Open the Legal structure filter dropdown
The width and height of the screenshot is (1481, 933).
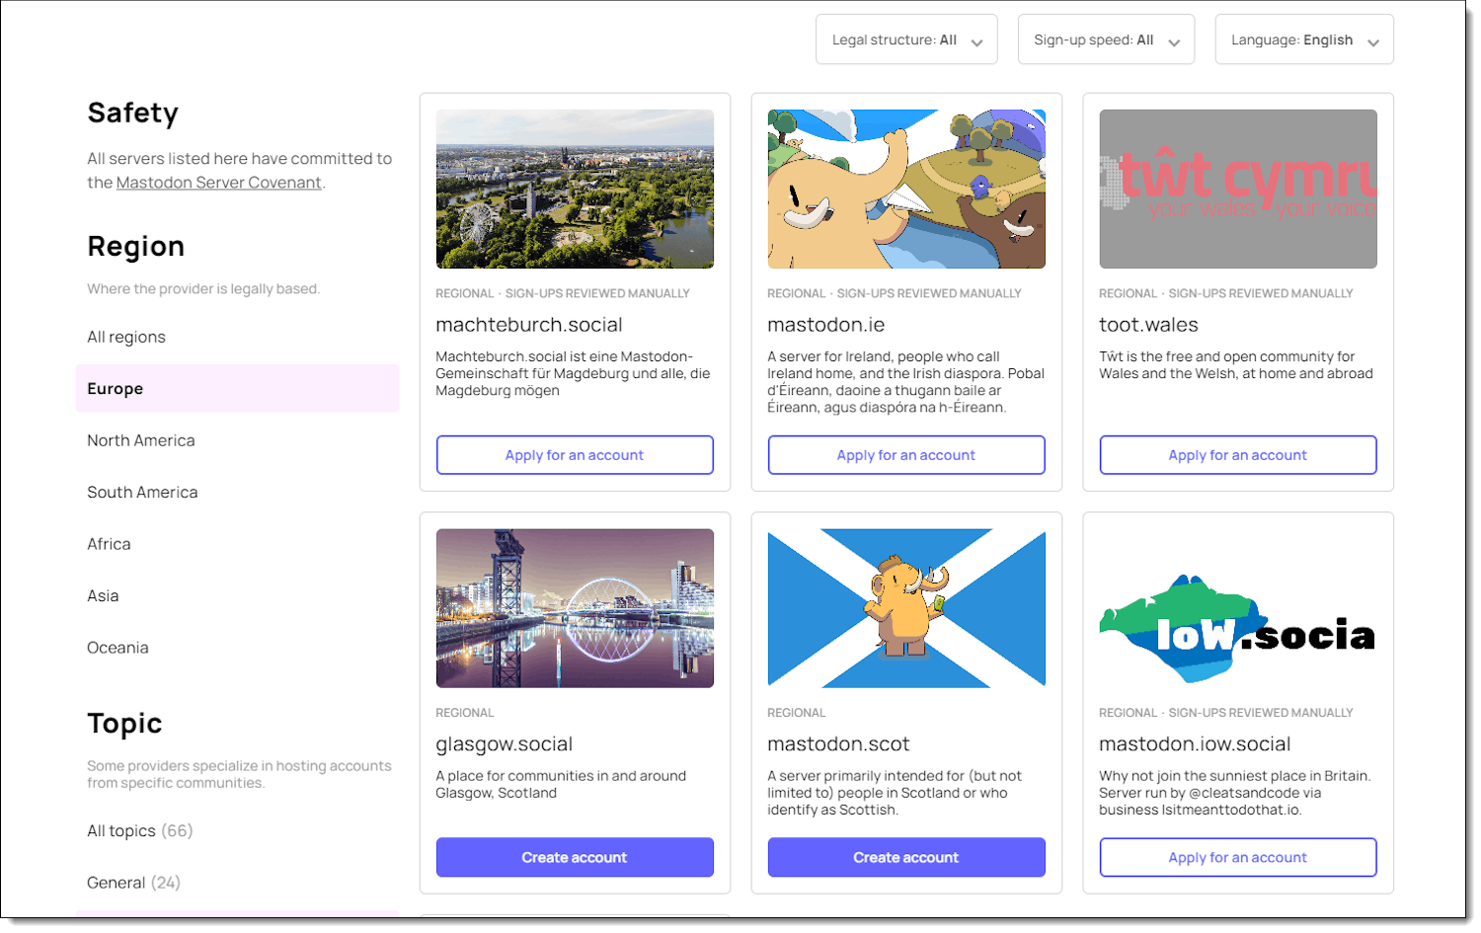pos(904,39)
